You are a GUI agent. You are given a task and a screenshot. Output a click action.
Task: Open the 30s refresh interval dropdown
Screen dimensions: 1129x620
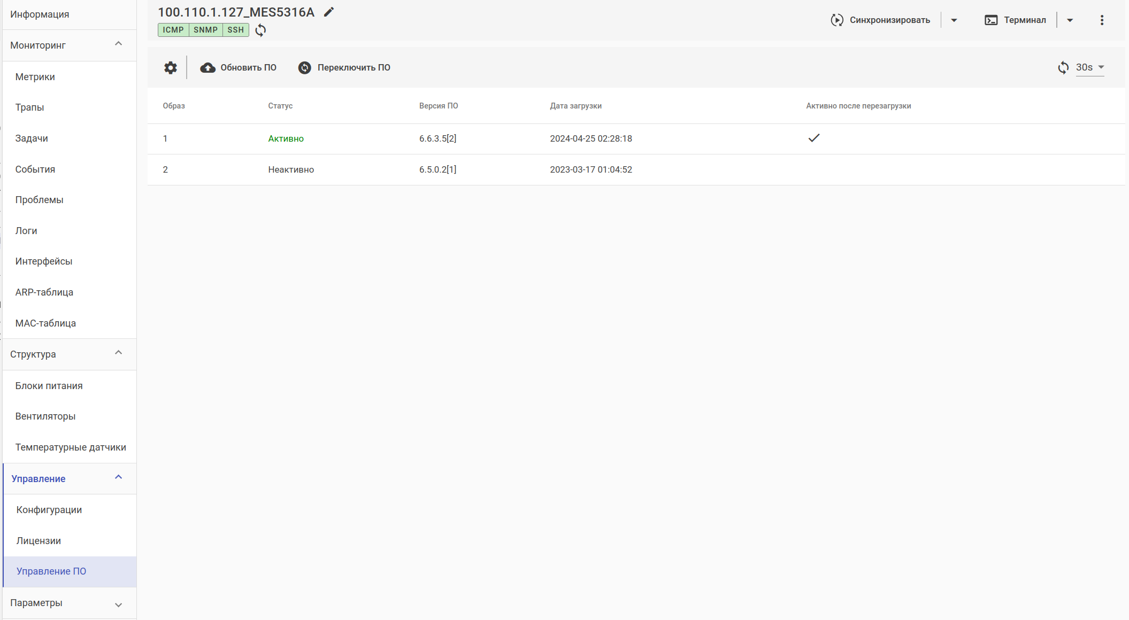pyautogui.click(x=1090, y=67)
